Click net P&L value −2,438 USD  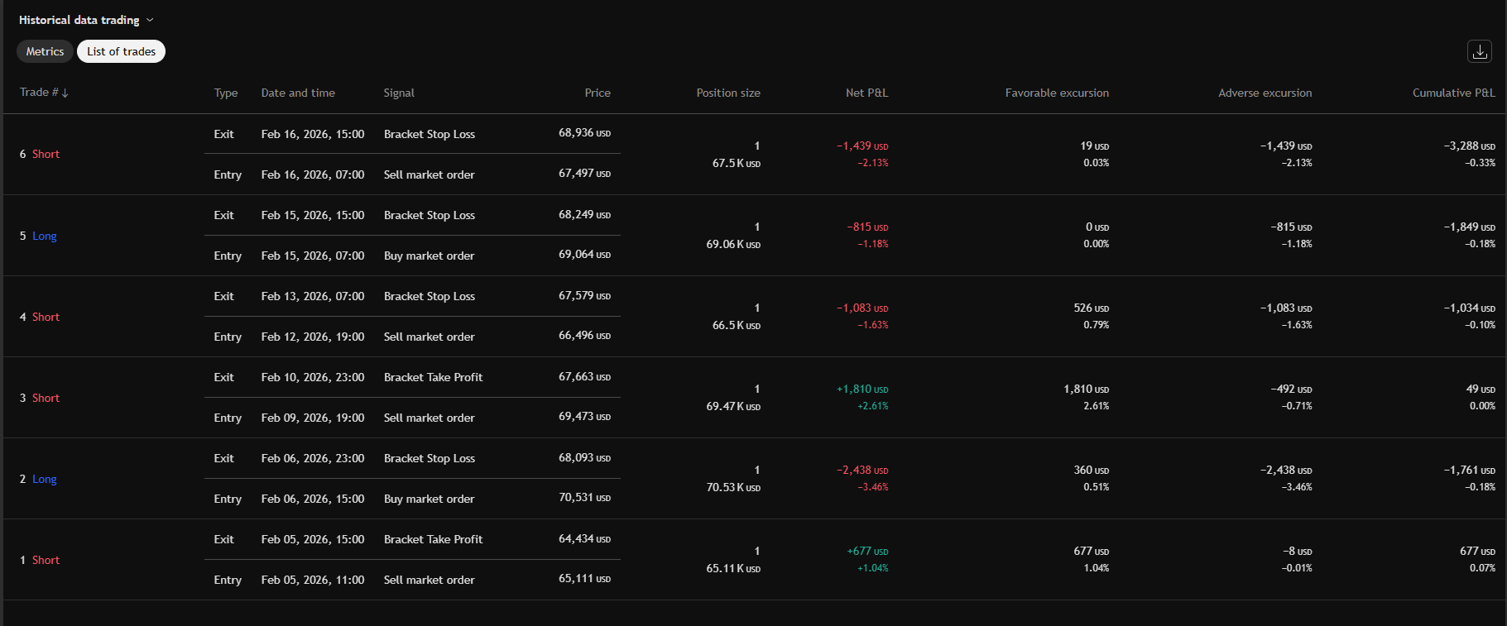[x=862, y=470]
